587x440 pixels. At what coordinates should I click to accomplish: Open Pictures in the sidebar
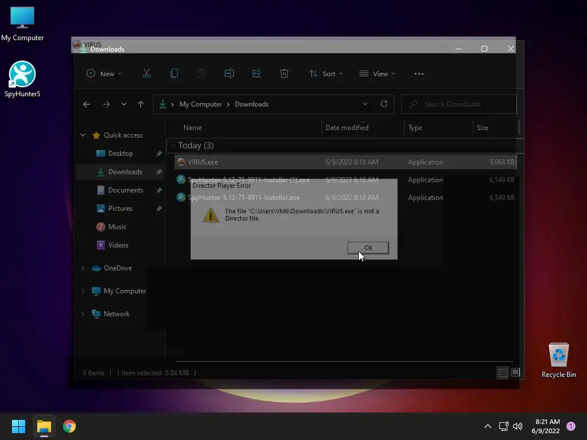click(120, 209)
